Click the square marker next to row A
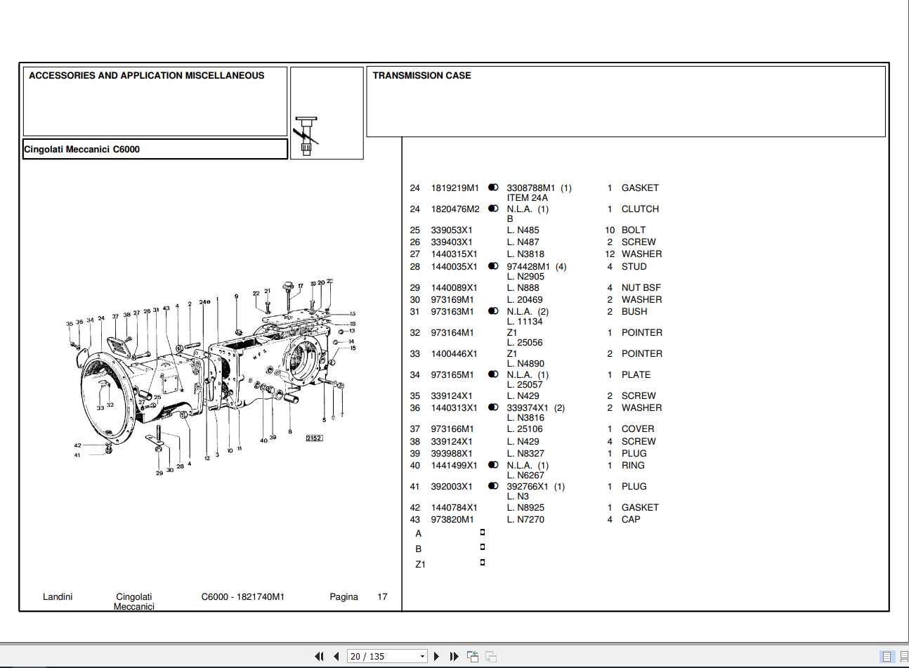 [482, 532]
